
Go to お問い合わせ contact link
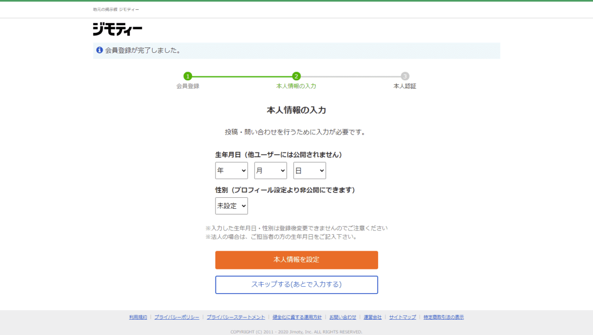(342, 317)
